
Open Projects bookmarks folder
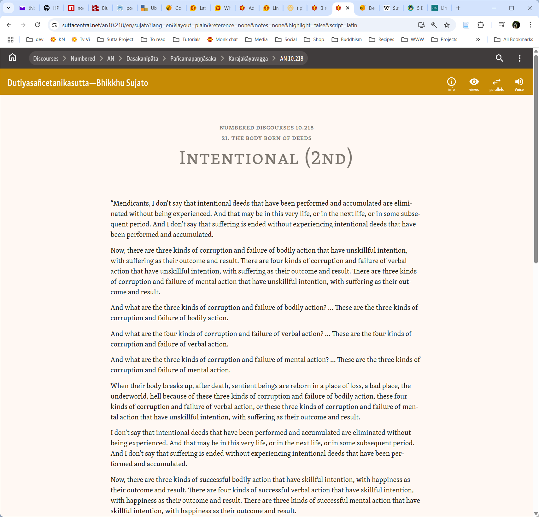[444, 39]
